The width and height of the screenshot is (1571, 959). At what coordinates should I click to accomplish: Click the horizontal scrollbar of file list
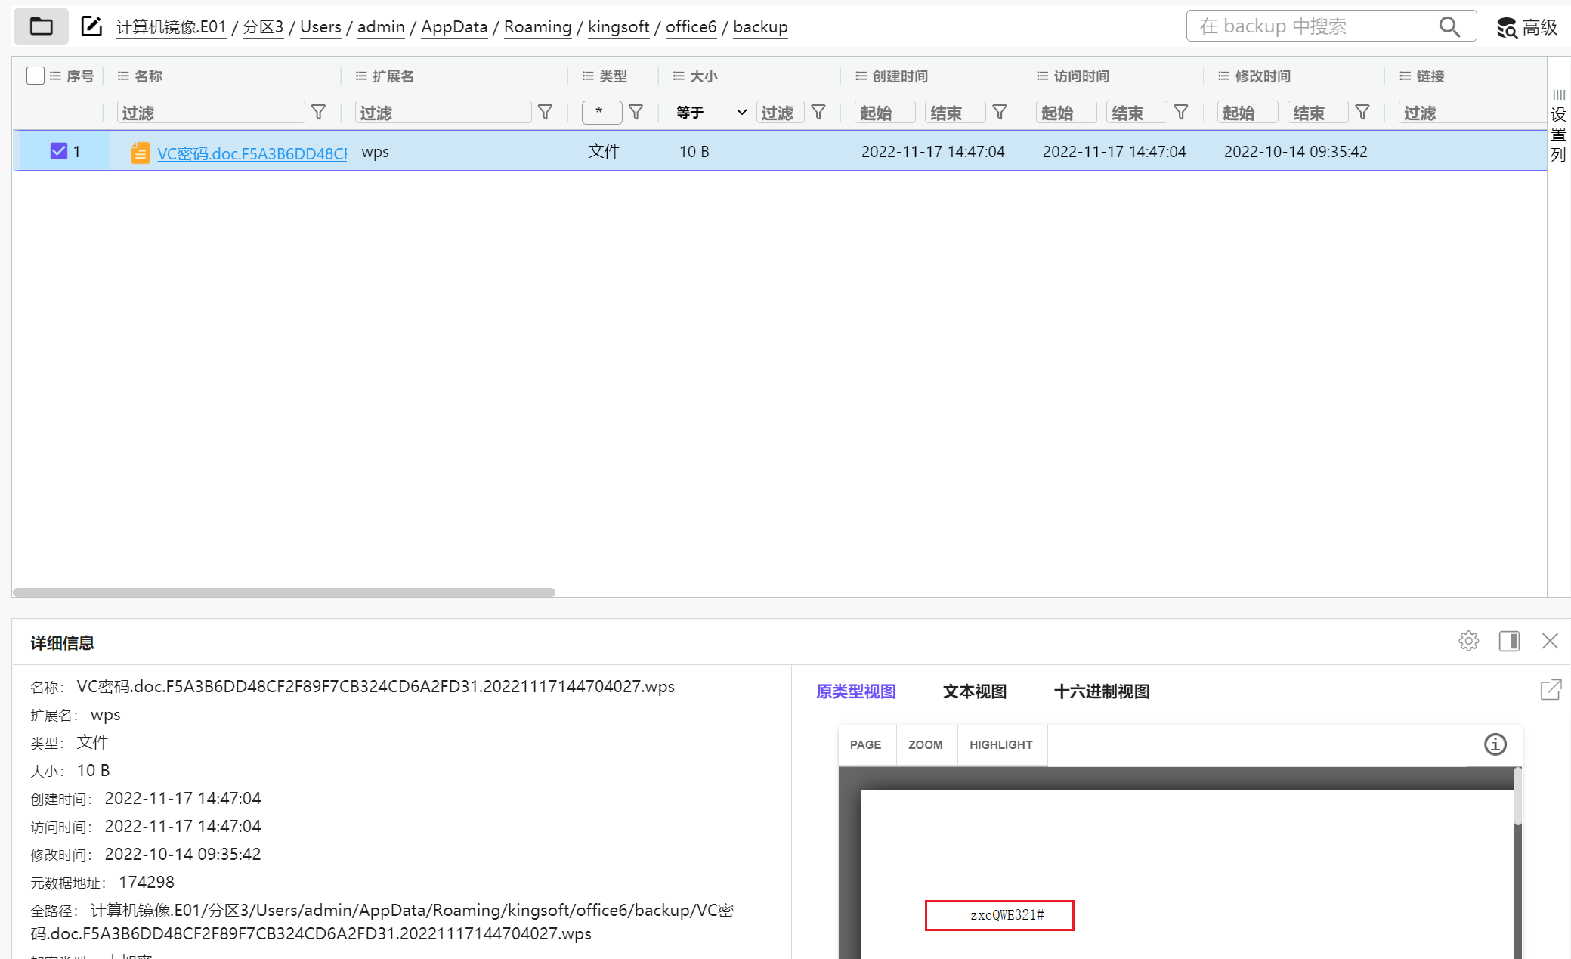(x=284, y=592)
